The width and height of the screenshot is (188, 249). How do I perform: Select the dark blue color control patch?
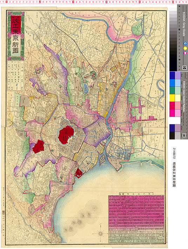pos(172,75)
